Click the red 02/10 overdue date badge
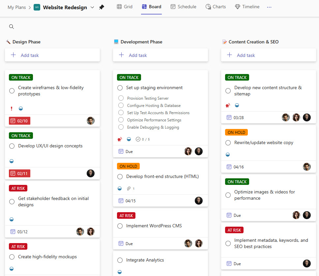This screenshot has height=276, width=319. 19,121
